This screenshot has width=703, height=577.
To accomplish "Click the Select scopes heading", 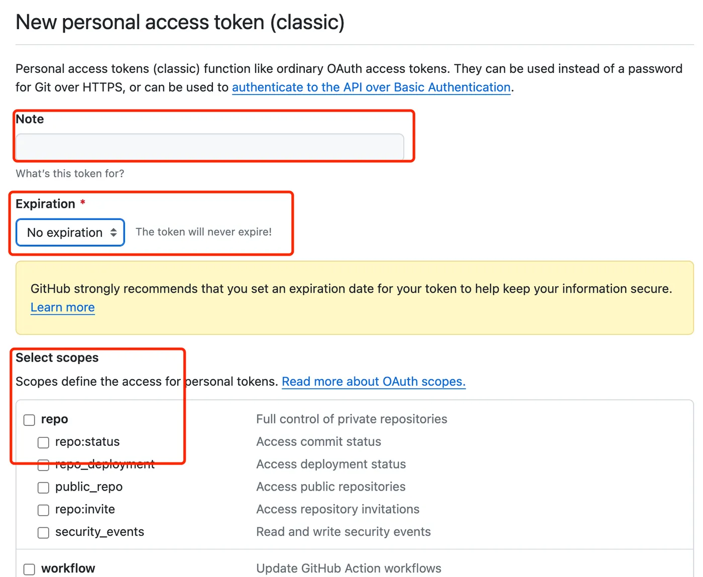I will tap(57, 358).
